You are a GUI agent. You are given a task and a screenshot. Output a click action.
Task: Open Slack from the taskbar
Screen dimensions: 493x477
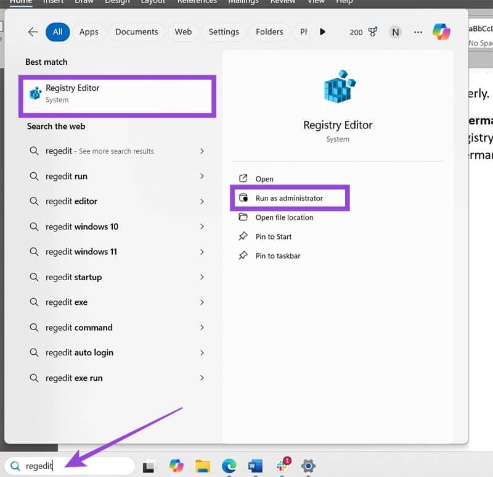coord(282,465)
